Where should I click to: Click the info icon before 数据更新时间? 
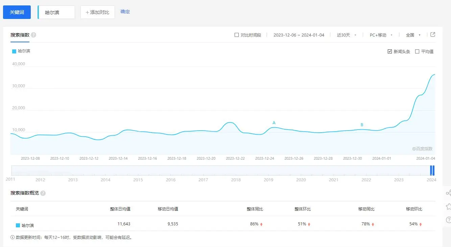pos(13,238)
